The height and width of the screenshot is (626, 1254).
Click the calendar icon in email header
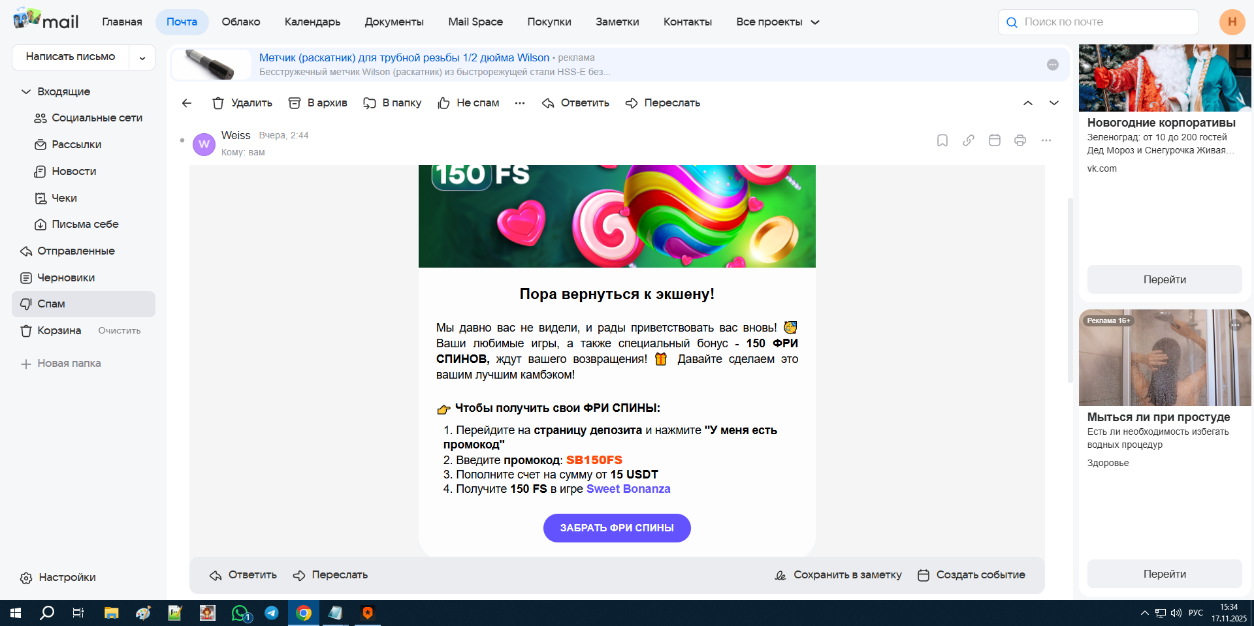[x=994, y=140]
